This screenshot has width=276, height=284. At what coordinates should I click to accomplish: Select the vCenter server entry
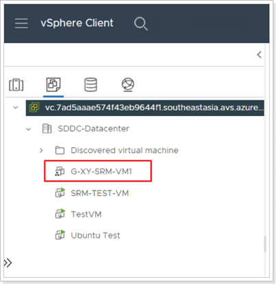point(145,108)
